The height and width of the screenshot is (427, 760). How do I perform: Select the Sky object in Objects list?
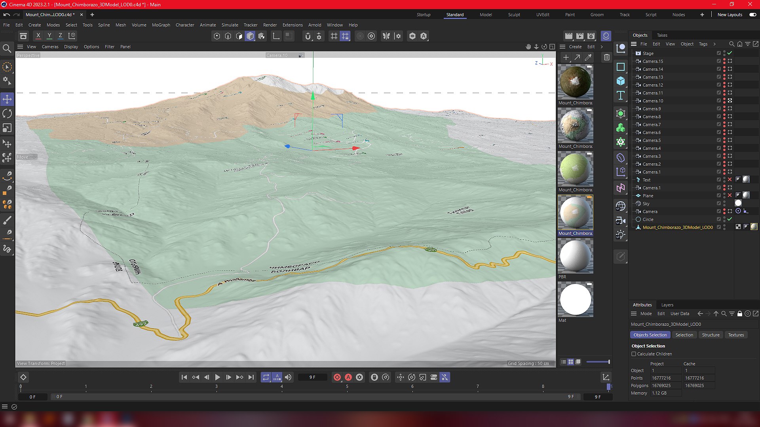click(x=646, y=204)
